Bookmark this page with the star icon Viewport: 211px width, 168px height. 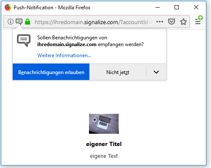[x=183, y=22]
